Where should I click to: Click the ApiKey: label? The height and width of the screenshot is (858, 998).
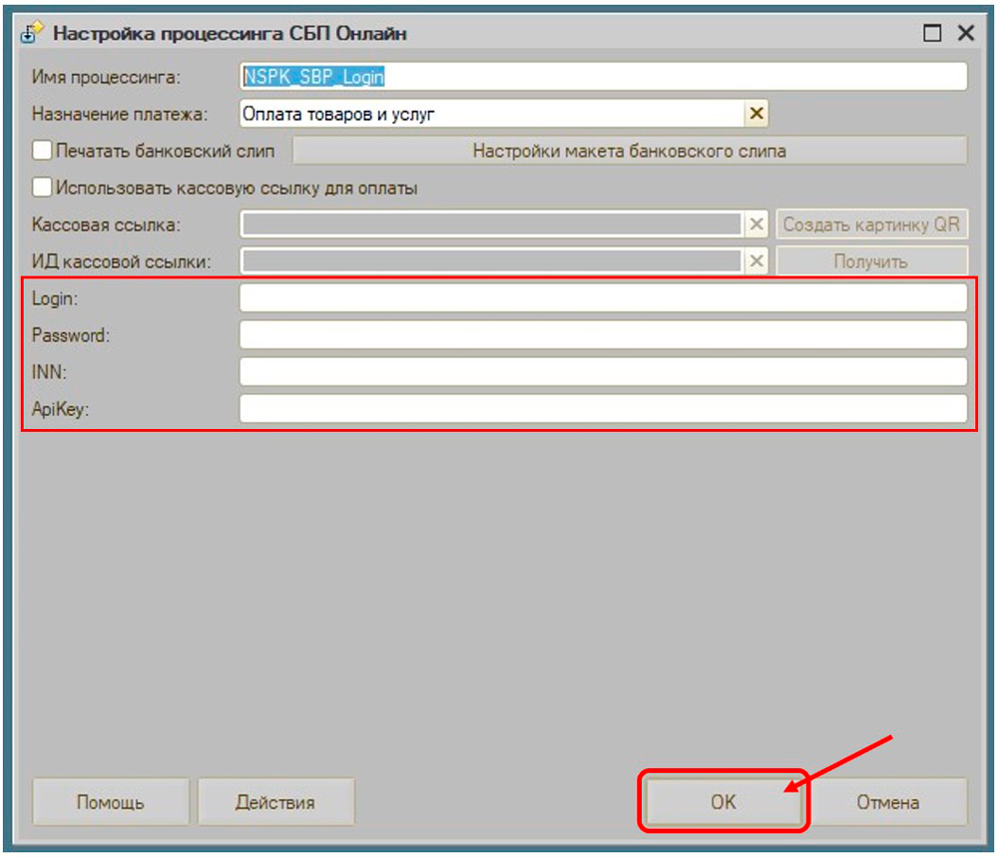tap(60, 409)
